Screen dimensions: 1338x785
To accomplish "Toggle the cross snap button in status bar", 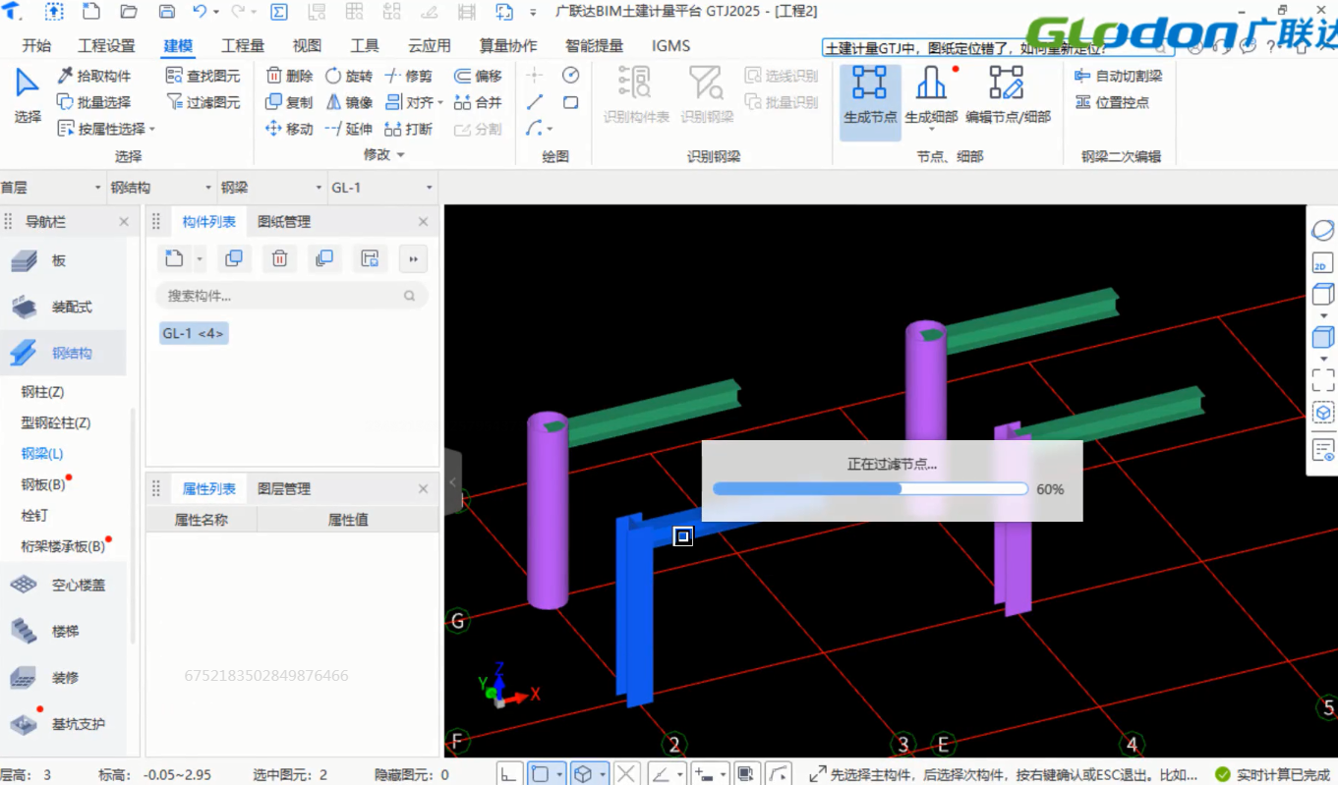I will 627,774.
